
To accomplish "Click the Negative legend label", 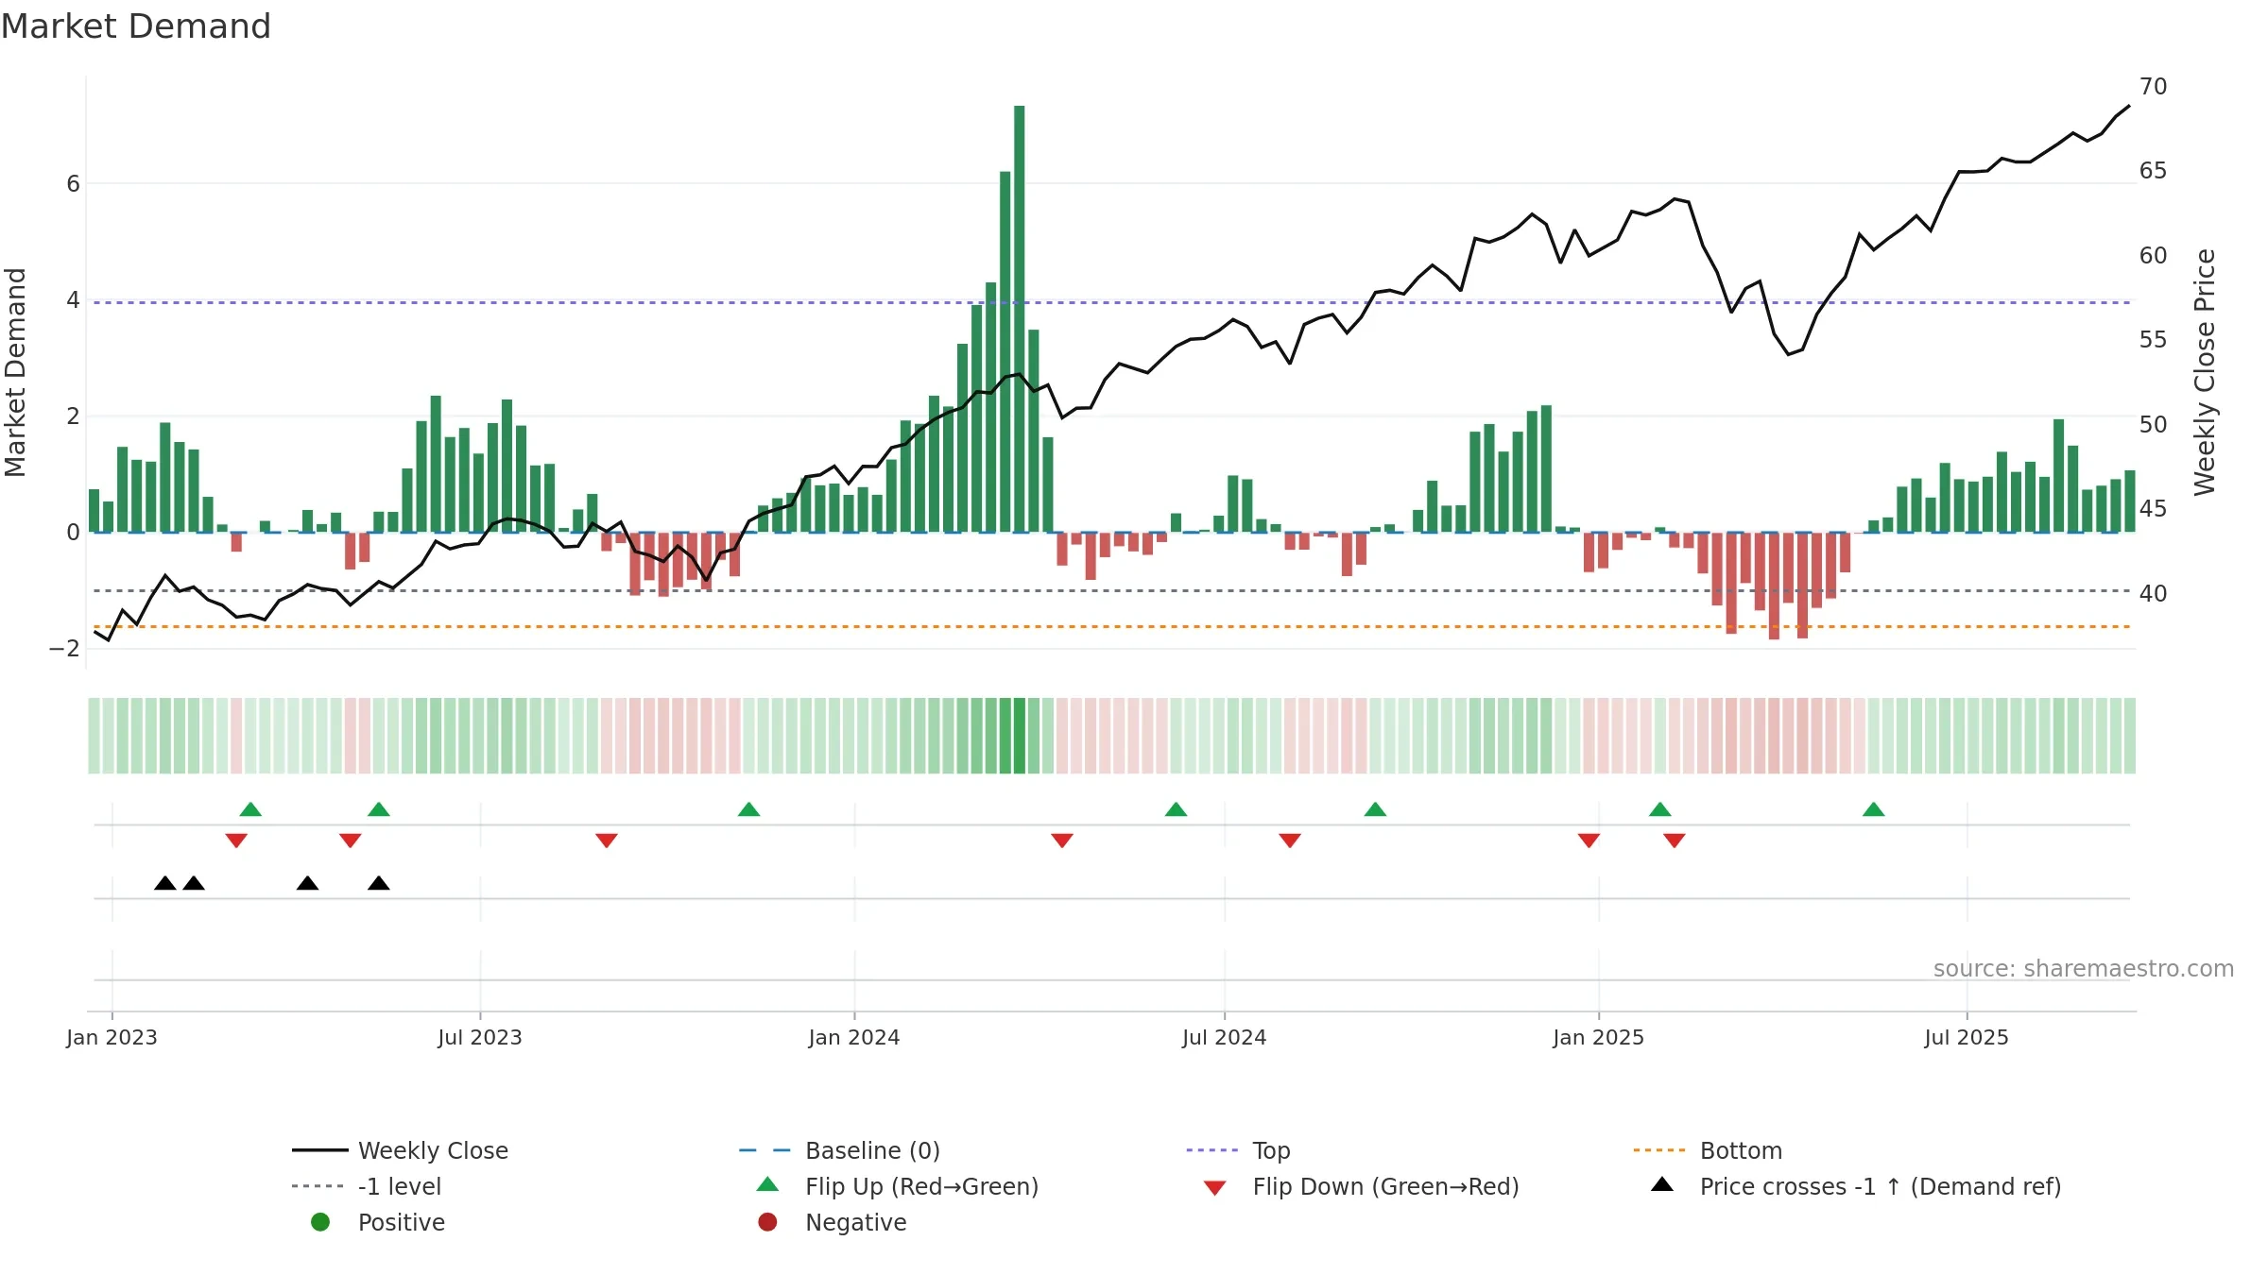I will click(x=855, y=1222).
